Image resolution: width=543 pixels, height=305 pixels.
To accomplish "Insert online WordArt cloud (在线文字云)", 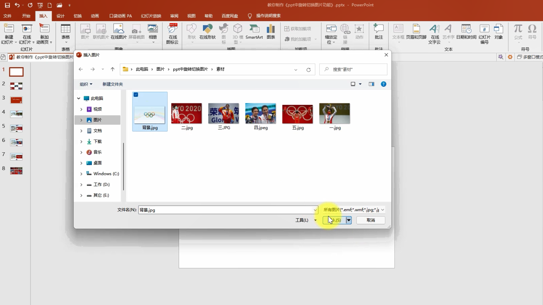I will (435, 34).
